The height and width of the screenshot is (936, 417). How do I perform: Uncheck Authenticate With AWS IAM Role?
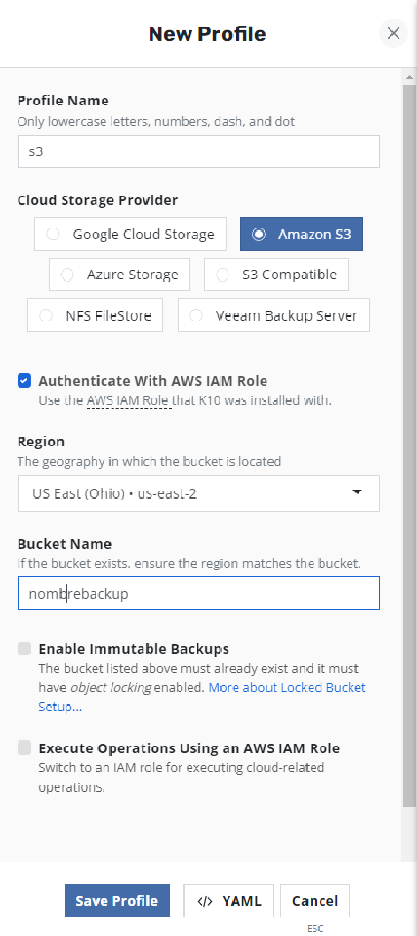coord(24,381)
